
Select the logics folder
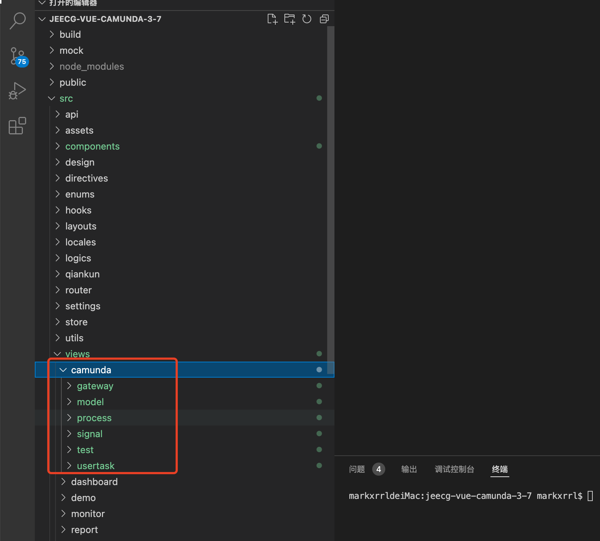(x=184, y=258)
